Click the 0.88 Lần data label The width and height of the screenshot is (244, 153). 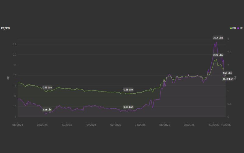pyautogui.click(x=128, y=90)
